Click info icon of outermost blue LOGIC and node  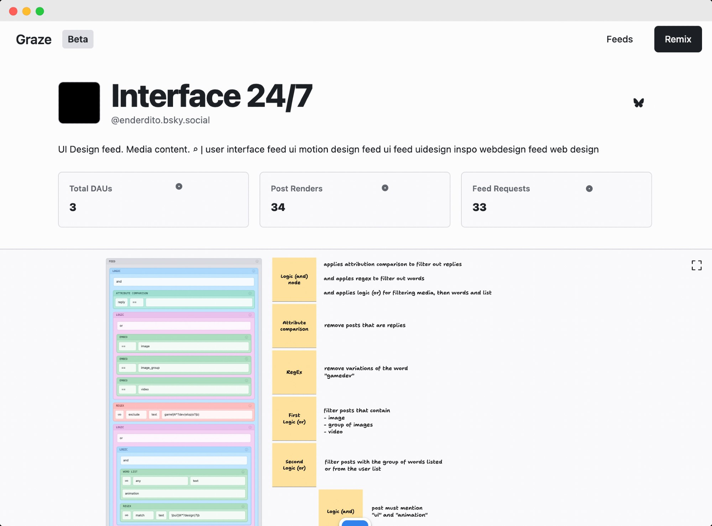tap(253, 271)
